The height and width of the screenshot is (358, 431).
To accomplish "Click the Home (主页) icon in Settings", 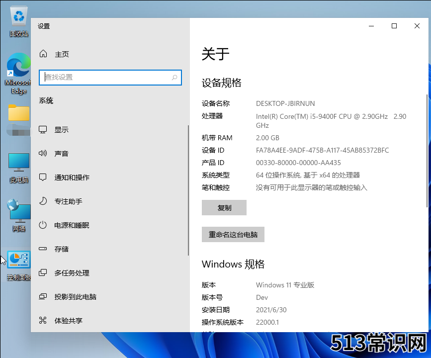I will [x=43, y=54].
